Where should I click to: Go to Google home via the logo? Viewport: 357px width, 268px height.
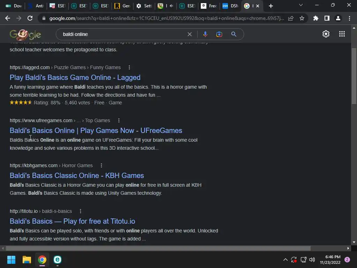(25, 35)
